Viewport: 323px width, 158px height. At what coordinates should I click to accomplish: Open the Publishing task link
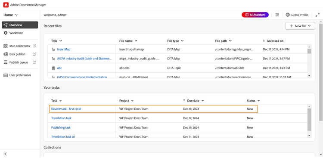coord(61,127)
